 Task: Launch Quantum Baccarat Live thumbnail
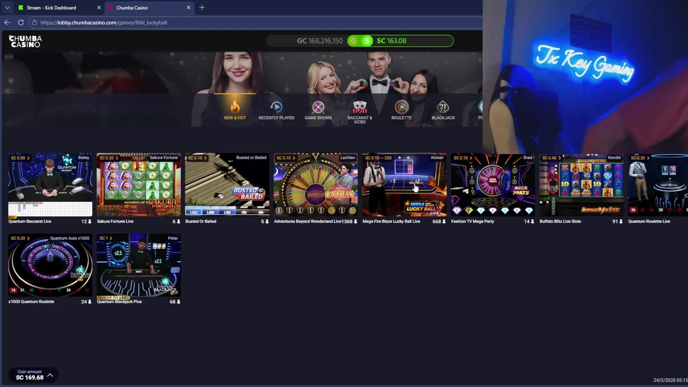pyautogui.click(x=50, y=185)
